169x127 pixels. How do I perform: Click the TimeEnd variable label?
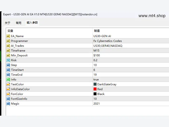click(17, 75)
